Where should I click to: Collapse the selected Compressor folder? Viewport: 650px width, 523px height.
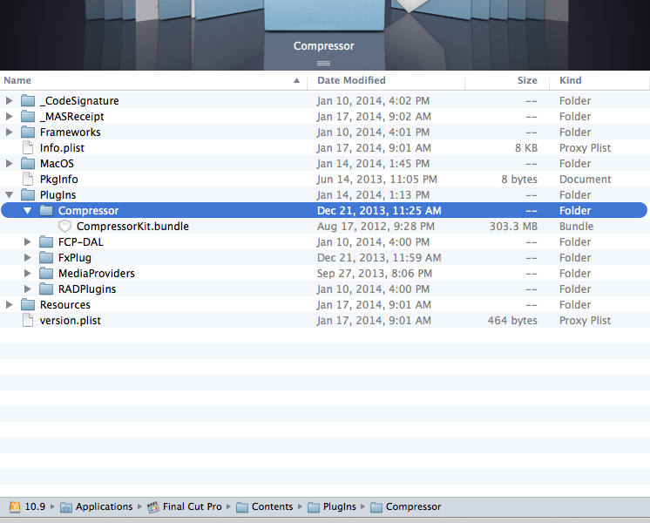(x=27, y=211)
